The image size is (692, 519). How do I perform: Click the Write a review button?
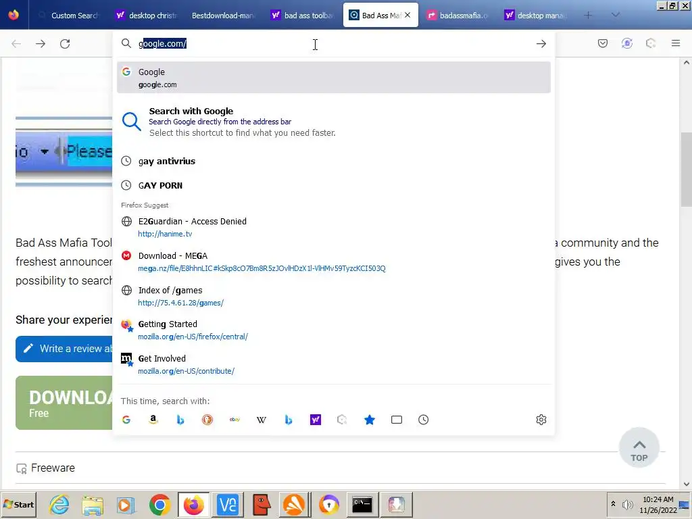[64, 349]
